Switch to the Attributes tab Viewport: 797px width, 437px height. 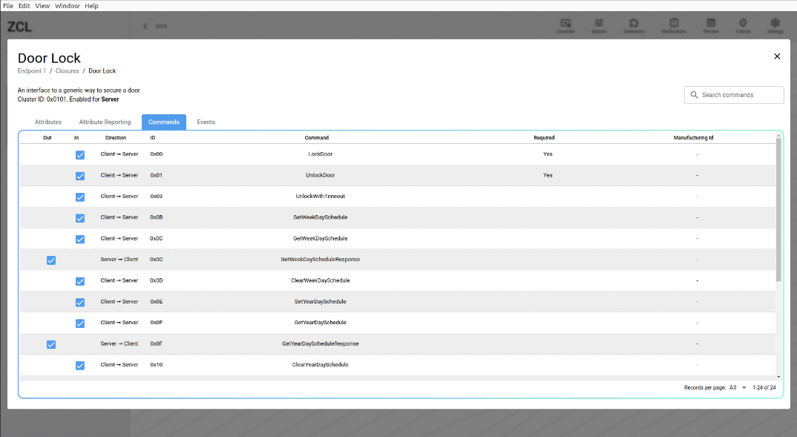pos(47,122)
